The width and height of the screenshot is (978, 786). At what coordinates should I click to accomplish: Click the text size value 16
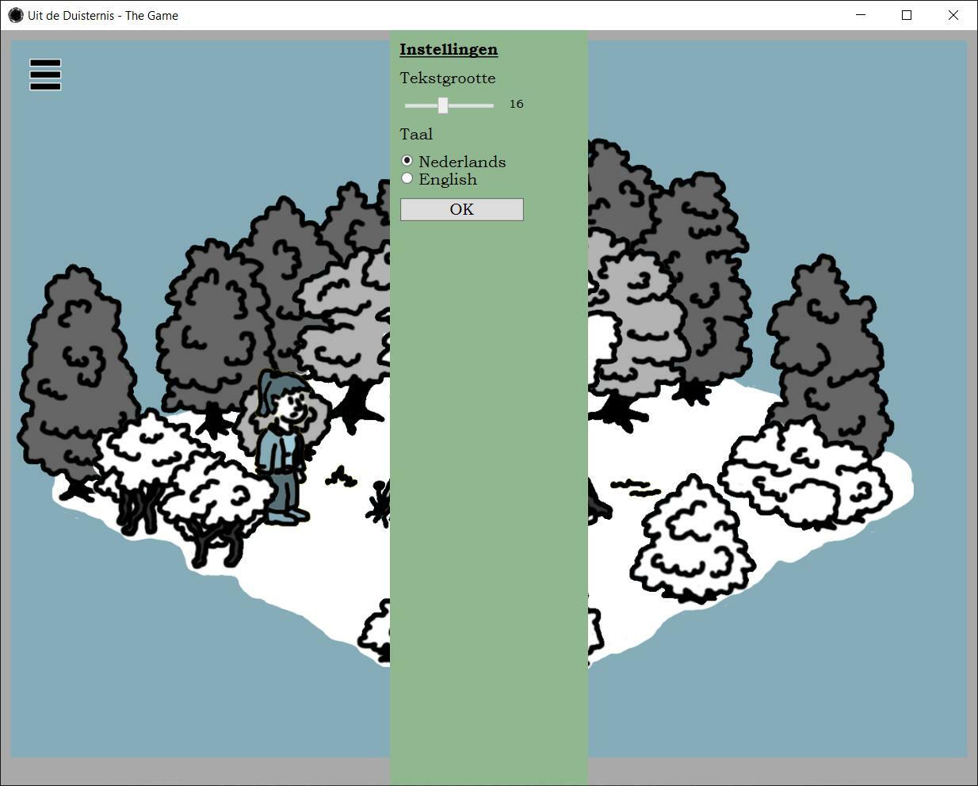pyautogui.click(x=516, y=104)
